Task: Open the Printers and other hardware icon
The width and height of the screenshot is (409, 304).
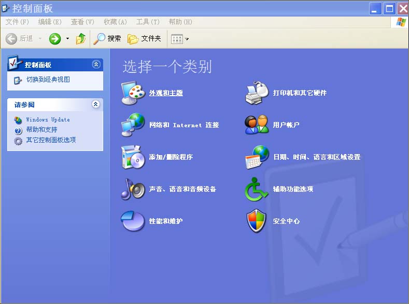Action: (257, 93)
